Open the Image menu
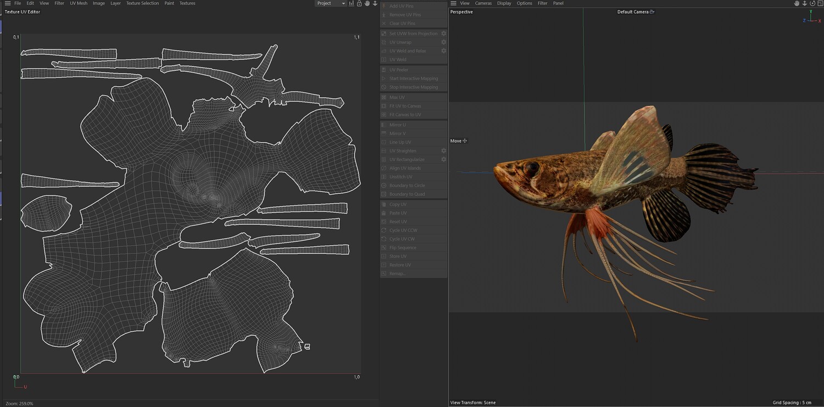 [99, 3]
